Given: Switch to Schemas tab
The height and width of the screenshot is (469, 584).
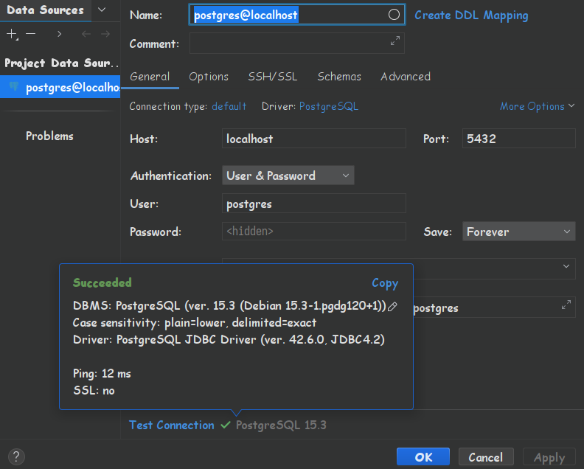Looking at the screenshot, I should tap(339, 77).
